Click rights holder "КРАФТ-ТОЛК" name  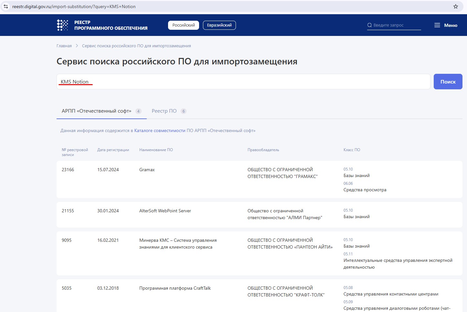pos(286,292)
